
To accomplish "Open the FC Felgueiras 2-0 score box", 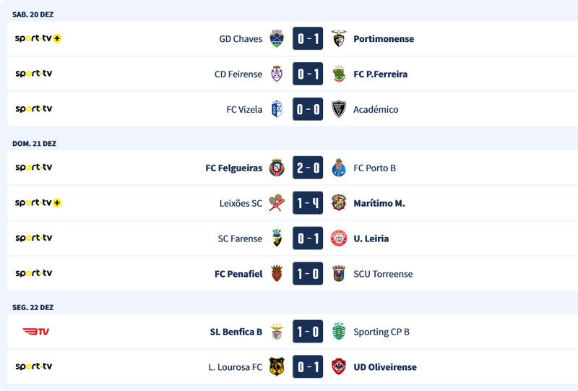I will click(308, 168).
